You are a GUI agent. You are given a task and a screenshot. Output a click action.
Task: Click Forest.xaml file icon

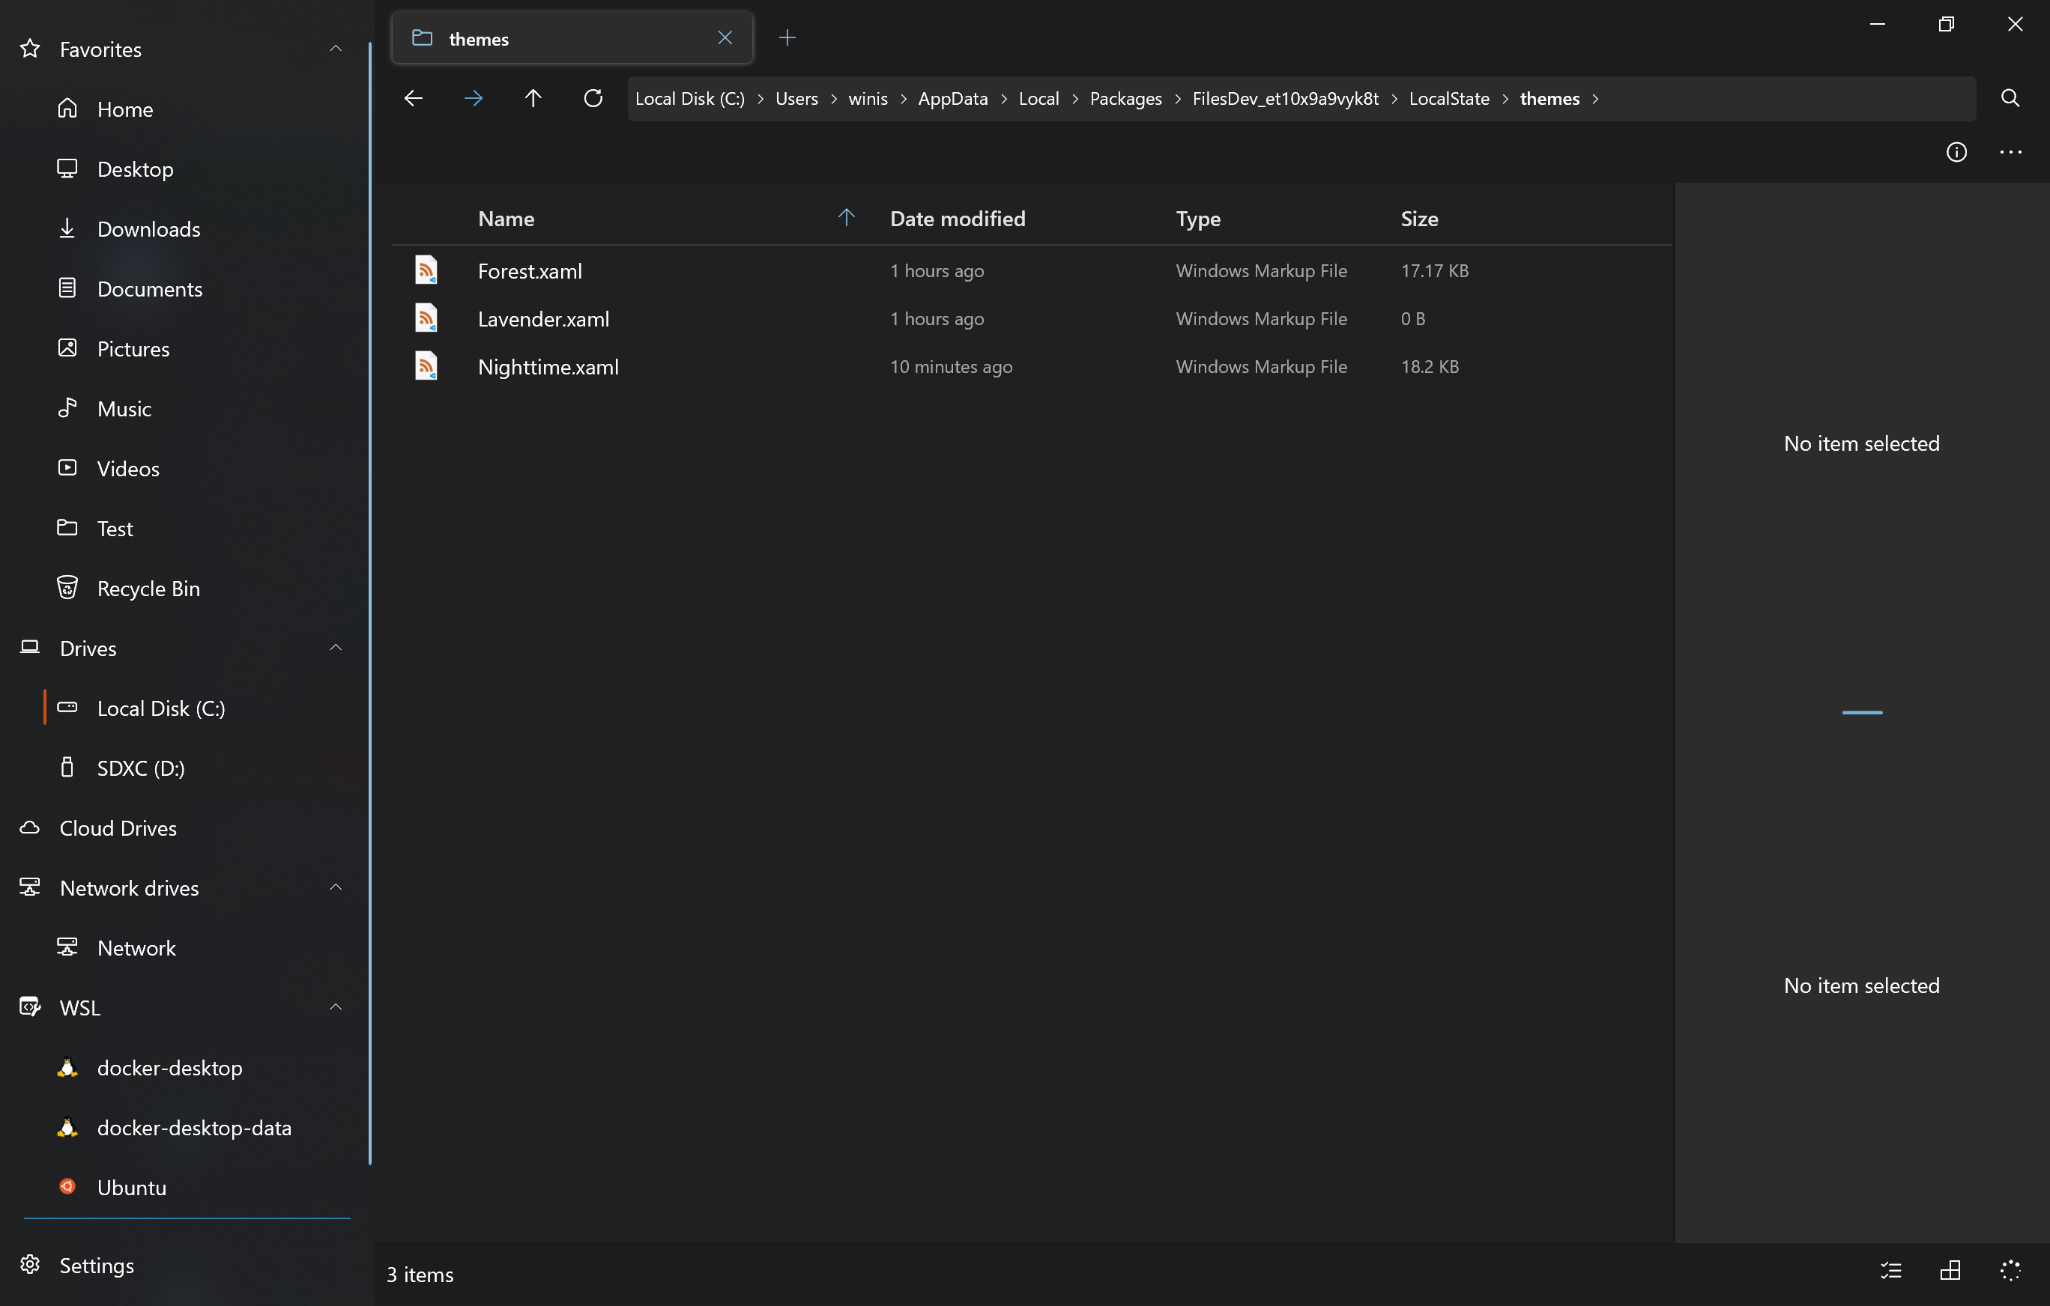[426, 270]
